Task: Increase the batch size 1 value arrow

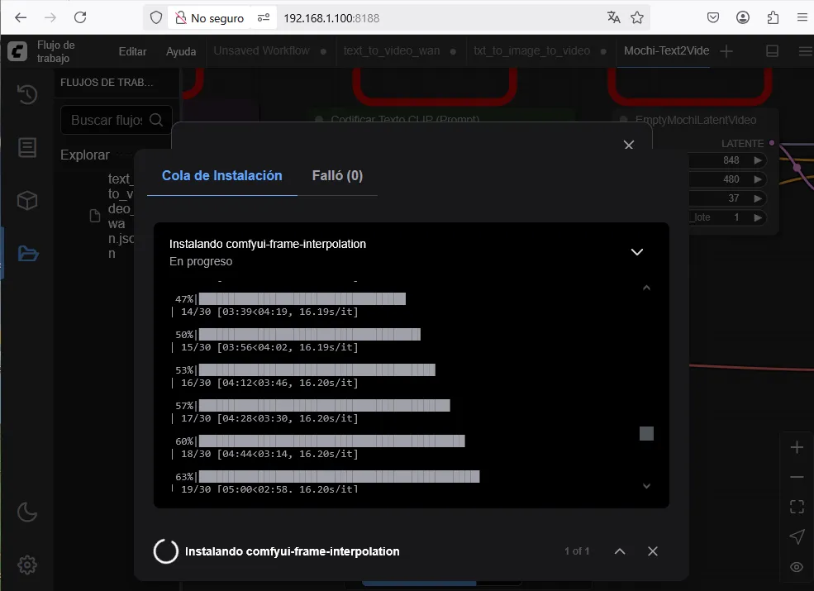Action: click(x=758, y=217)
